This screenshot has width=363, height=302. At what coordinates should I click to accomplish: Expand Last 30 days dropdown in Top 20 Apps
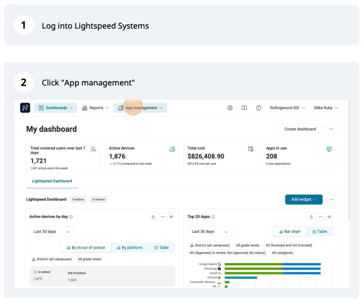pyautogui.click(x=210, y=231)
